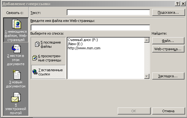The width and height of the screenshot is (187, 118).
Task: Choose the place in this document icon
Action: 16,49
